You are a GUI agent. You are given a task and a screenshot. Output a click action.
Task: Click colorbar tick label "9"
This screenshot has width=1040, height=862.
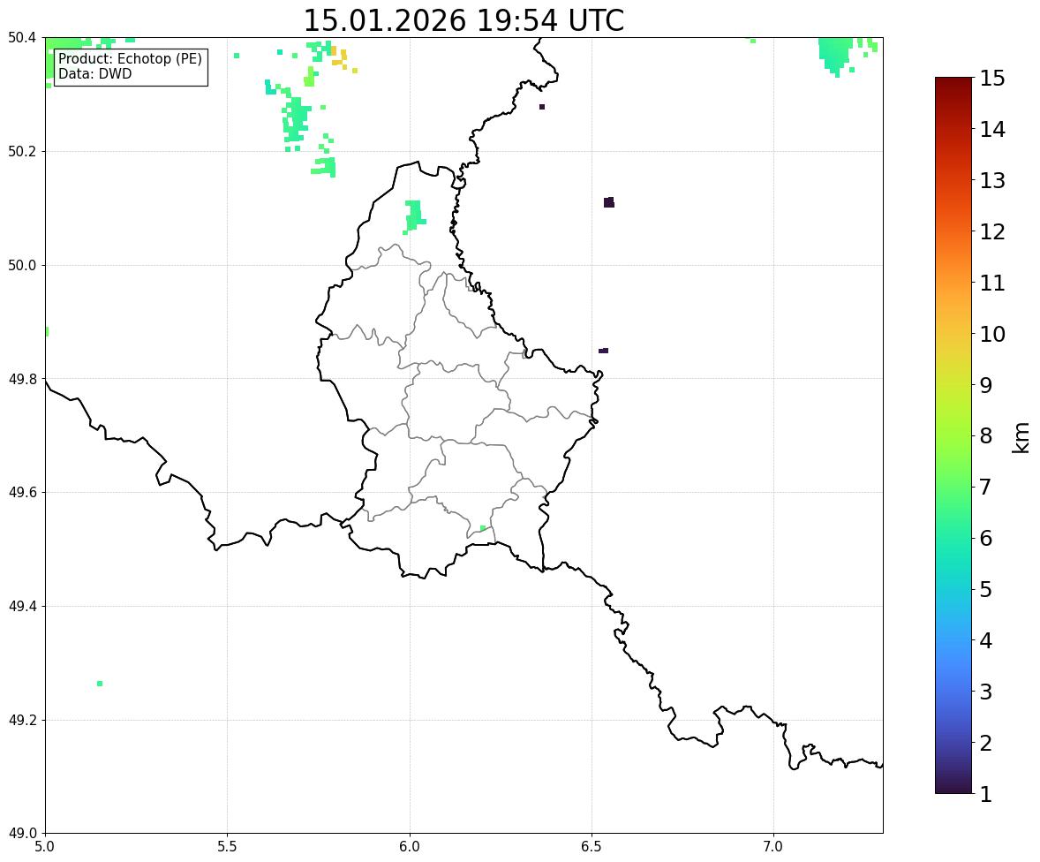[x=986, y=385]
